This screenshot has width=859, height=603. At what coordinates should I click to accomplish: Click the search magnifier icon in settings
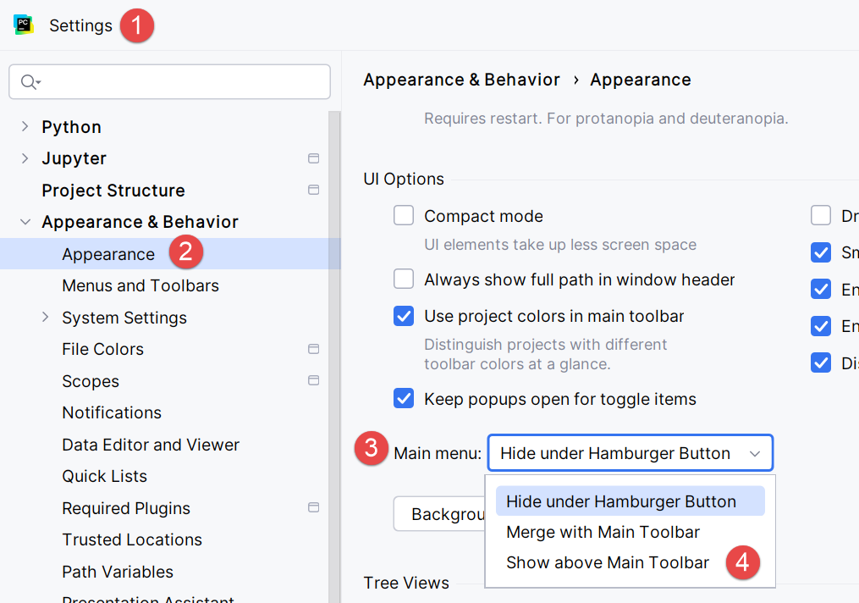29,82
